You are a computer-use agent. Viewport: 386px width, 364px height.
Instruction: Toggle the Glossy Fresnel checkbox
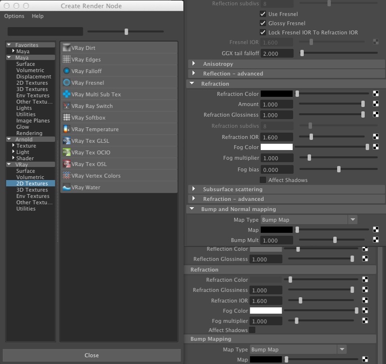click(x=263, y=23)
